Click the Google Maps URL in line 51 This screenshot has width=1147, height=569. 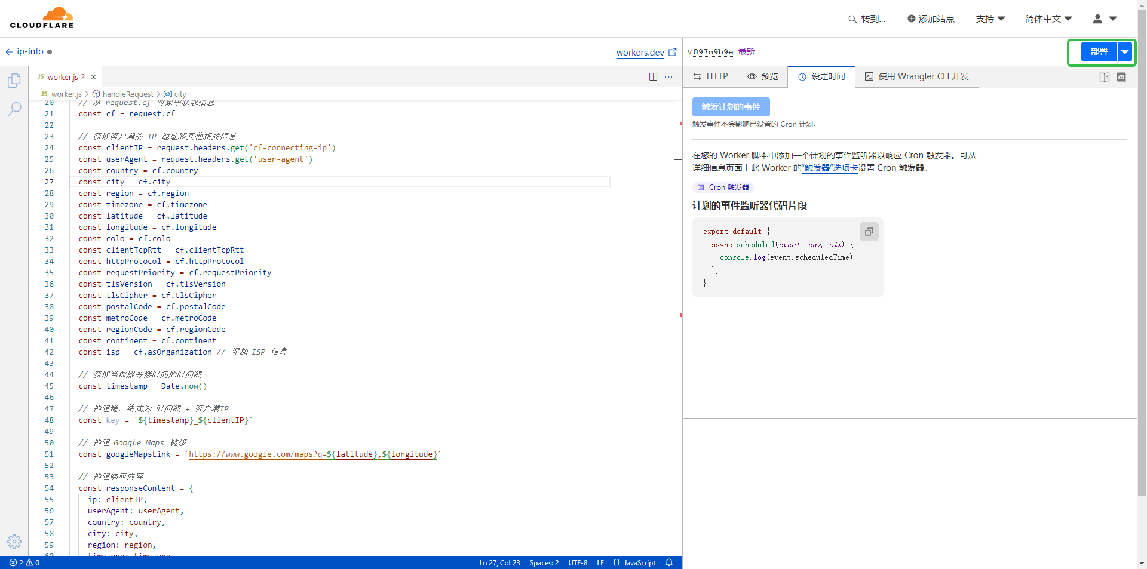coord(313,454)
